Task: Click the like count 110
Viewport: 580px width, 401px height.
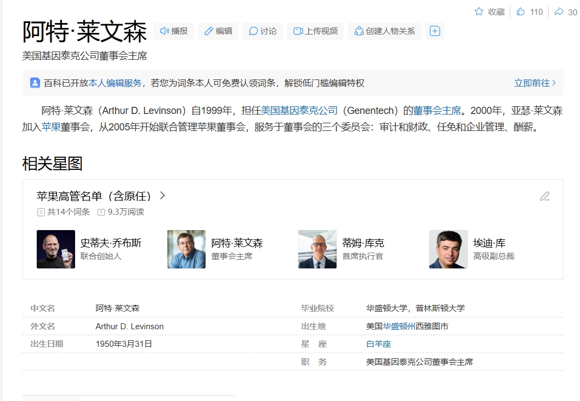Action: (x=536, y=12)
